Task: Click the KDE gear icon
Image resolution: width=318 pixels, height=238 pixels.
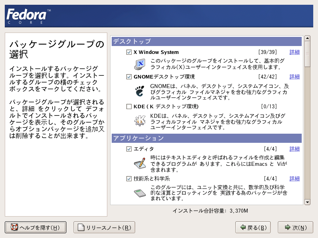Action: coord(140,121)
